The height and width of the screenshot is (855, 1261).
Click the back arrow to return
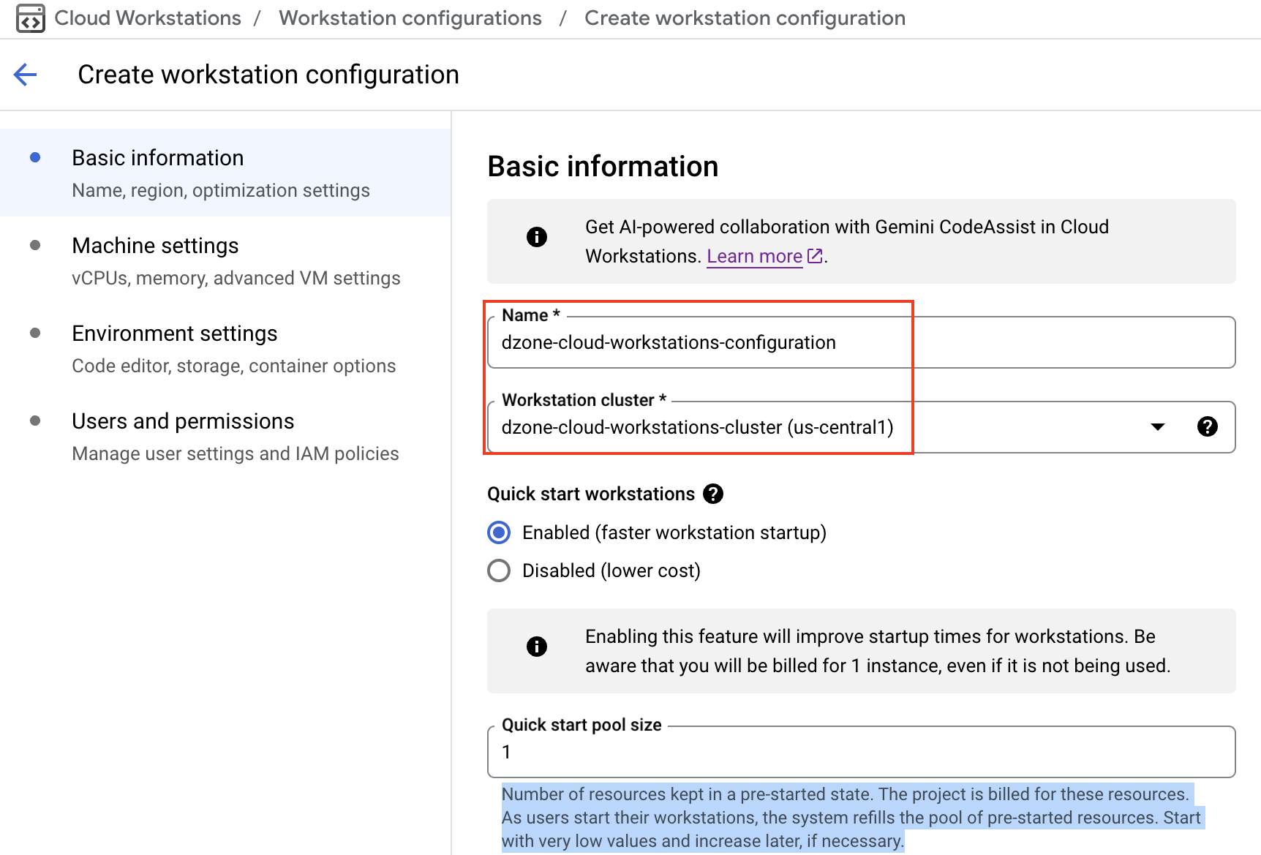click(x=25, y=74)
